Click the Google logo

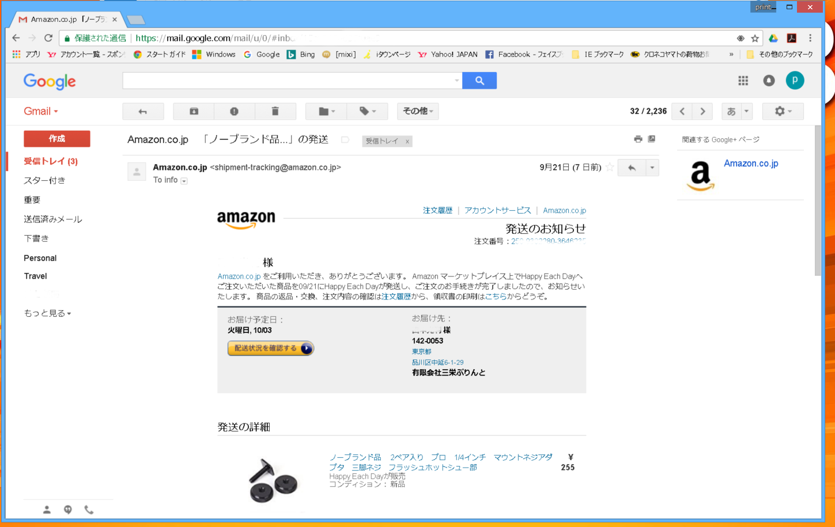click(x=50, y=82)
